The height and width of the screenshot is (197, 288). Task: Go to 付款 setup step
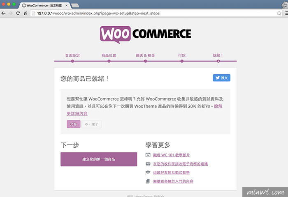click(182, 55)
